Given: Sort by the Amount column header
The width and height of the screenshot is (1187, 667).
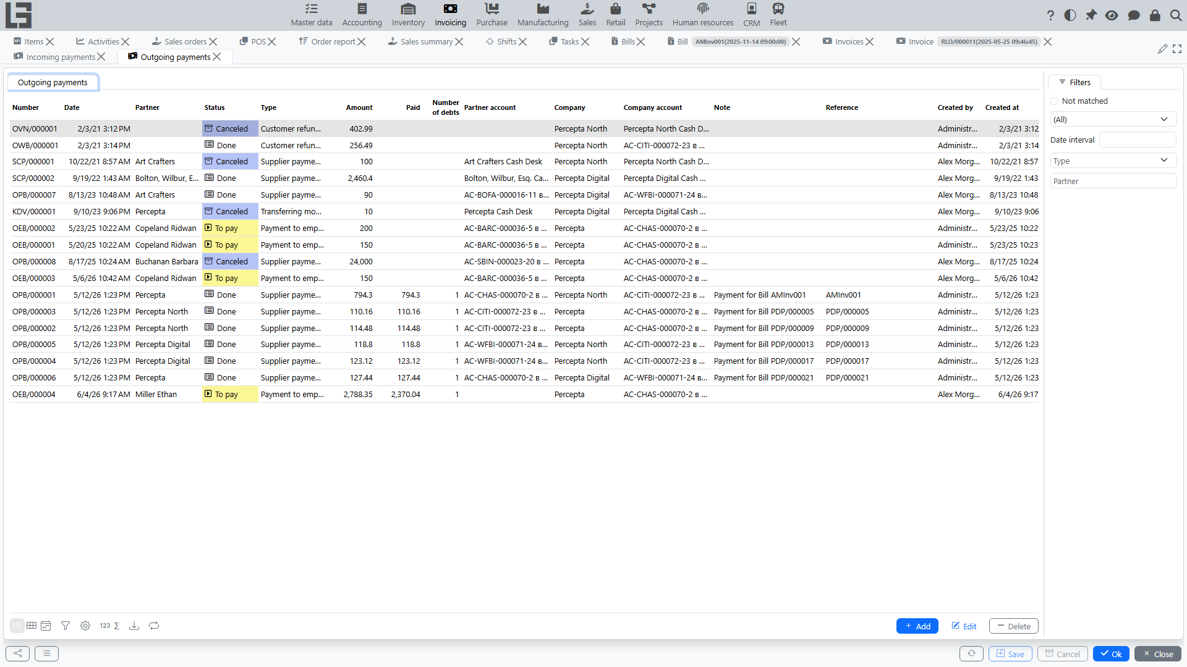Looking at the screenshot, I should [359, 107].
